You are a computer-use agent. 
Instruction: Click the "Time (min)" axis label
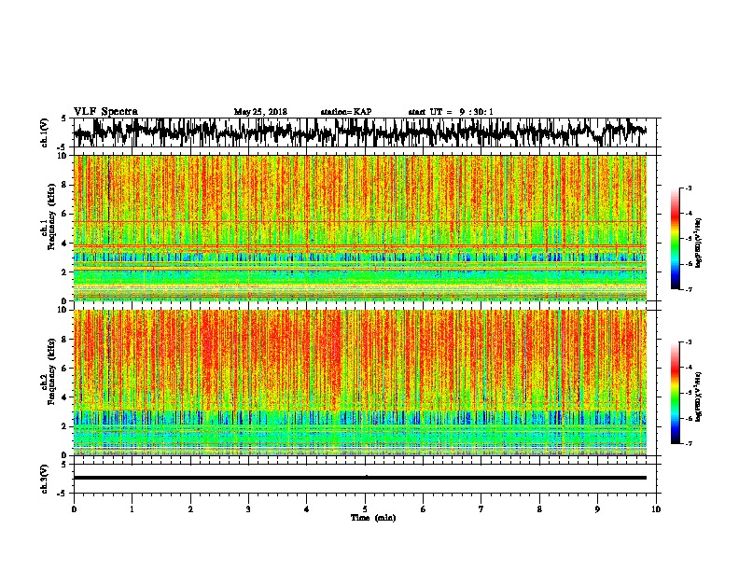click(x=373, y=518)
